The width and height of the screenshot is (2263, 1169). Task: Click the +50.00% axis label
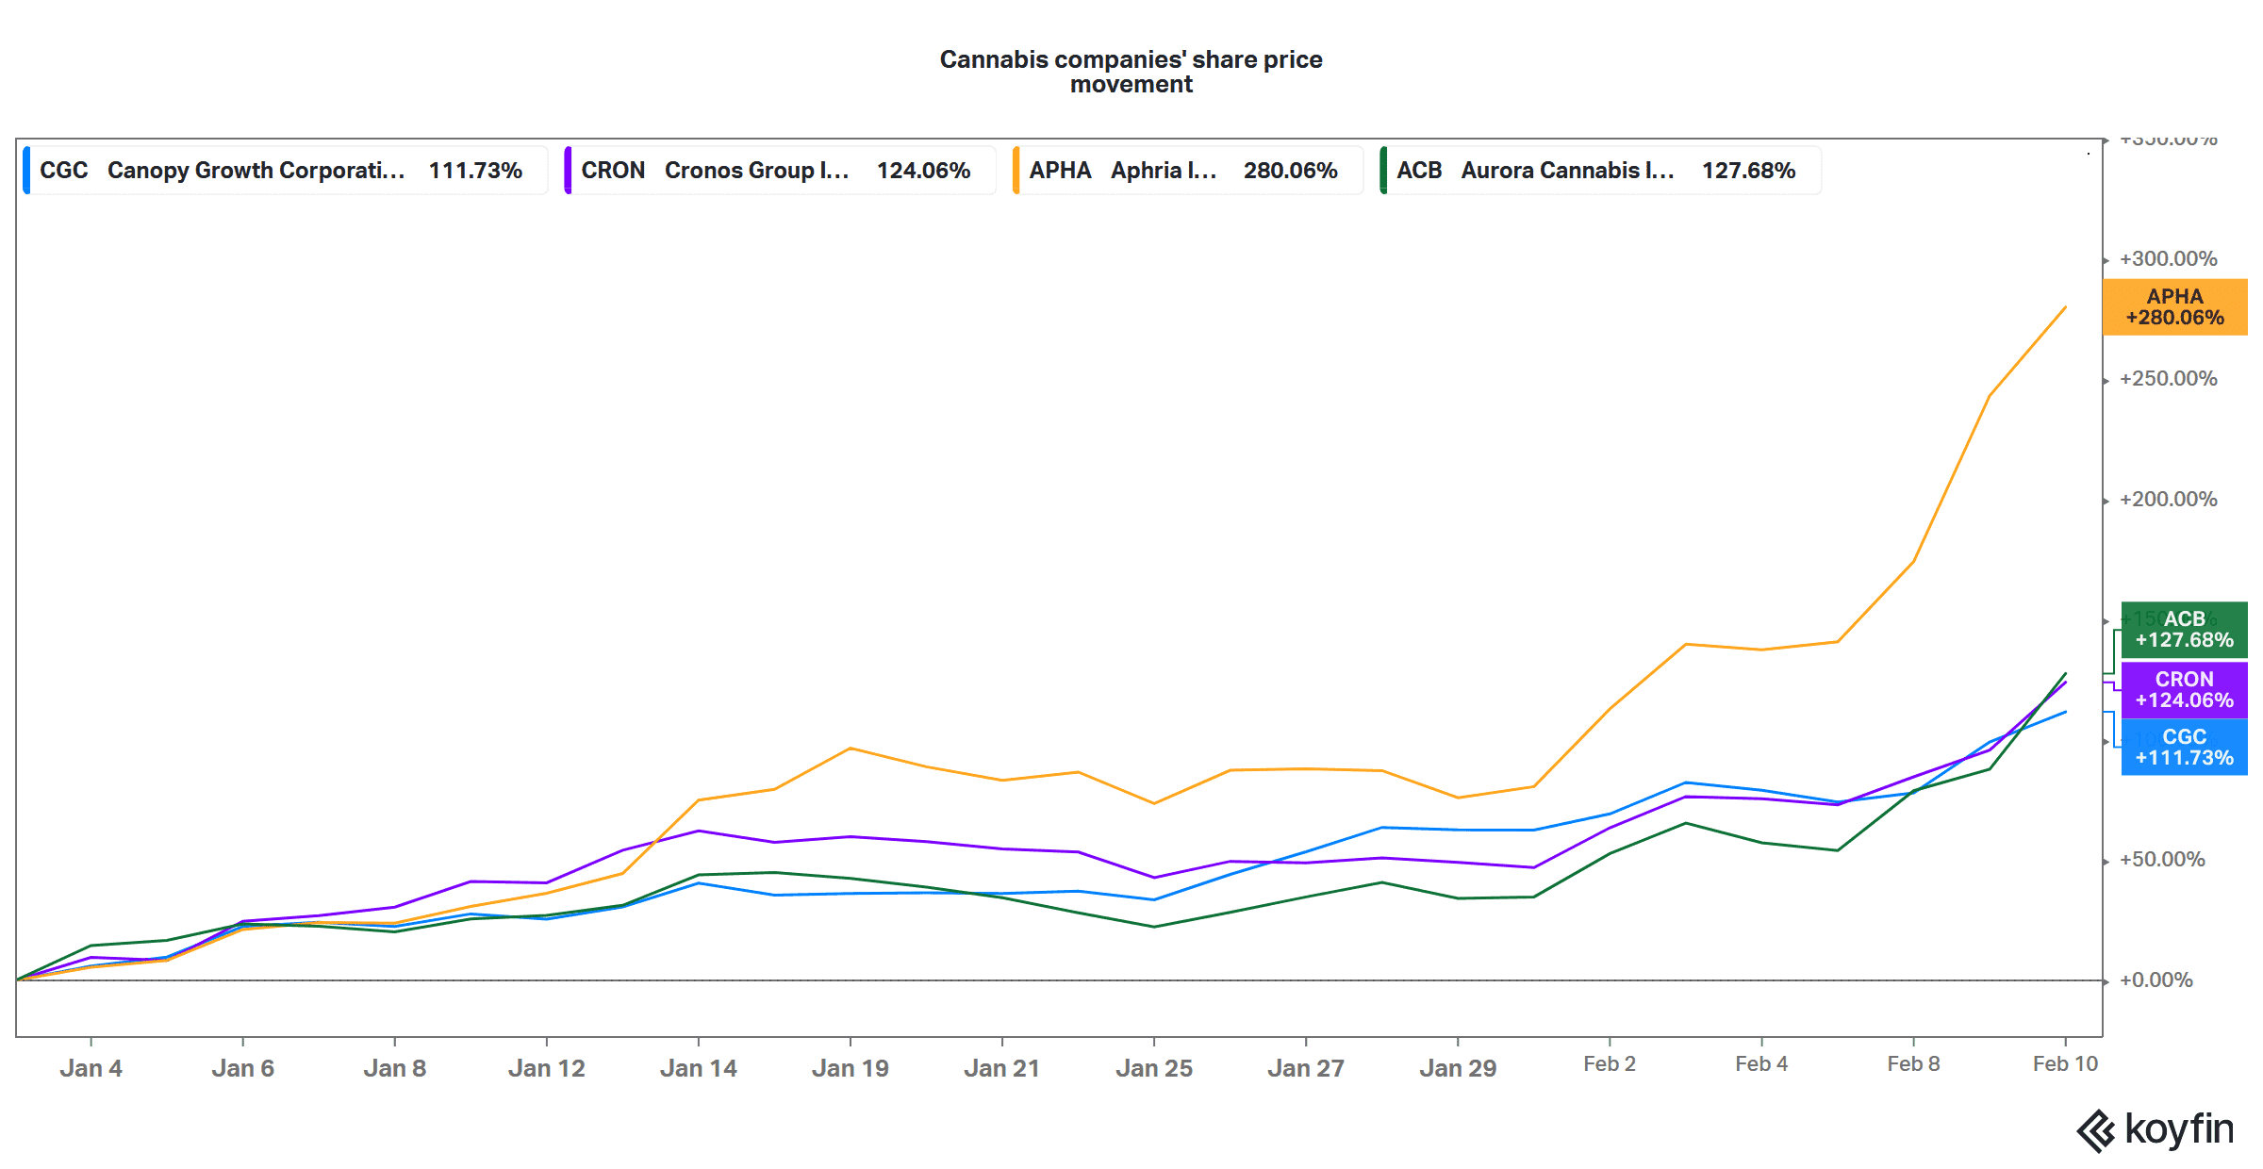click(x=2162, y=860)
